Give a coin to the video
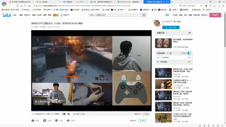The width and height of the screenshot is (226, 127). tap(45, 121)
